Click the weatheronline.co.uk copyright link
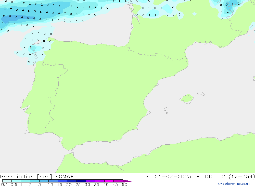Image resolution: width=255 pixels, height=186 pixels. [x=234, y=184]
